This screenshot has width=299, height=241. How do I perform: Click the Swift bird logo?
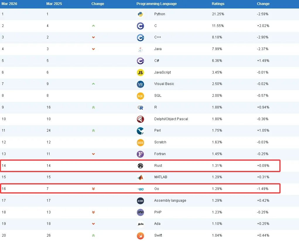click(140, 235)
